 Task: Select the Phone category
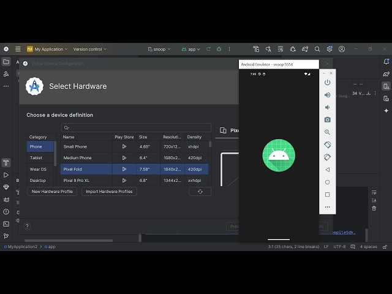[40, 146]
